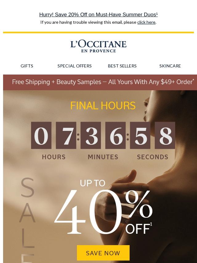Select the Skincare navigation item
Image resolution: width=197 pixels, height=263 pixels.
(x=170, y=66)
